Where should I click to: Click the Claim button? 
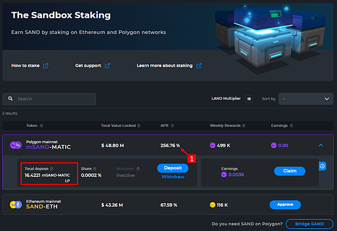290,171
